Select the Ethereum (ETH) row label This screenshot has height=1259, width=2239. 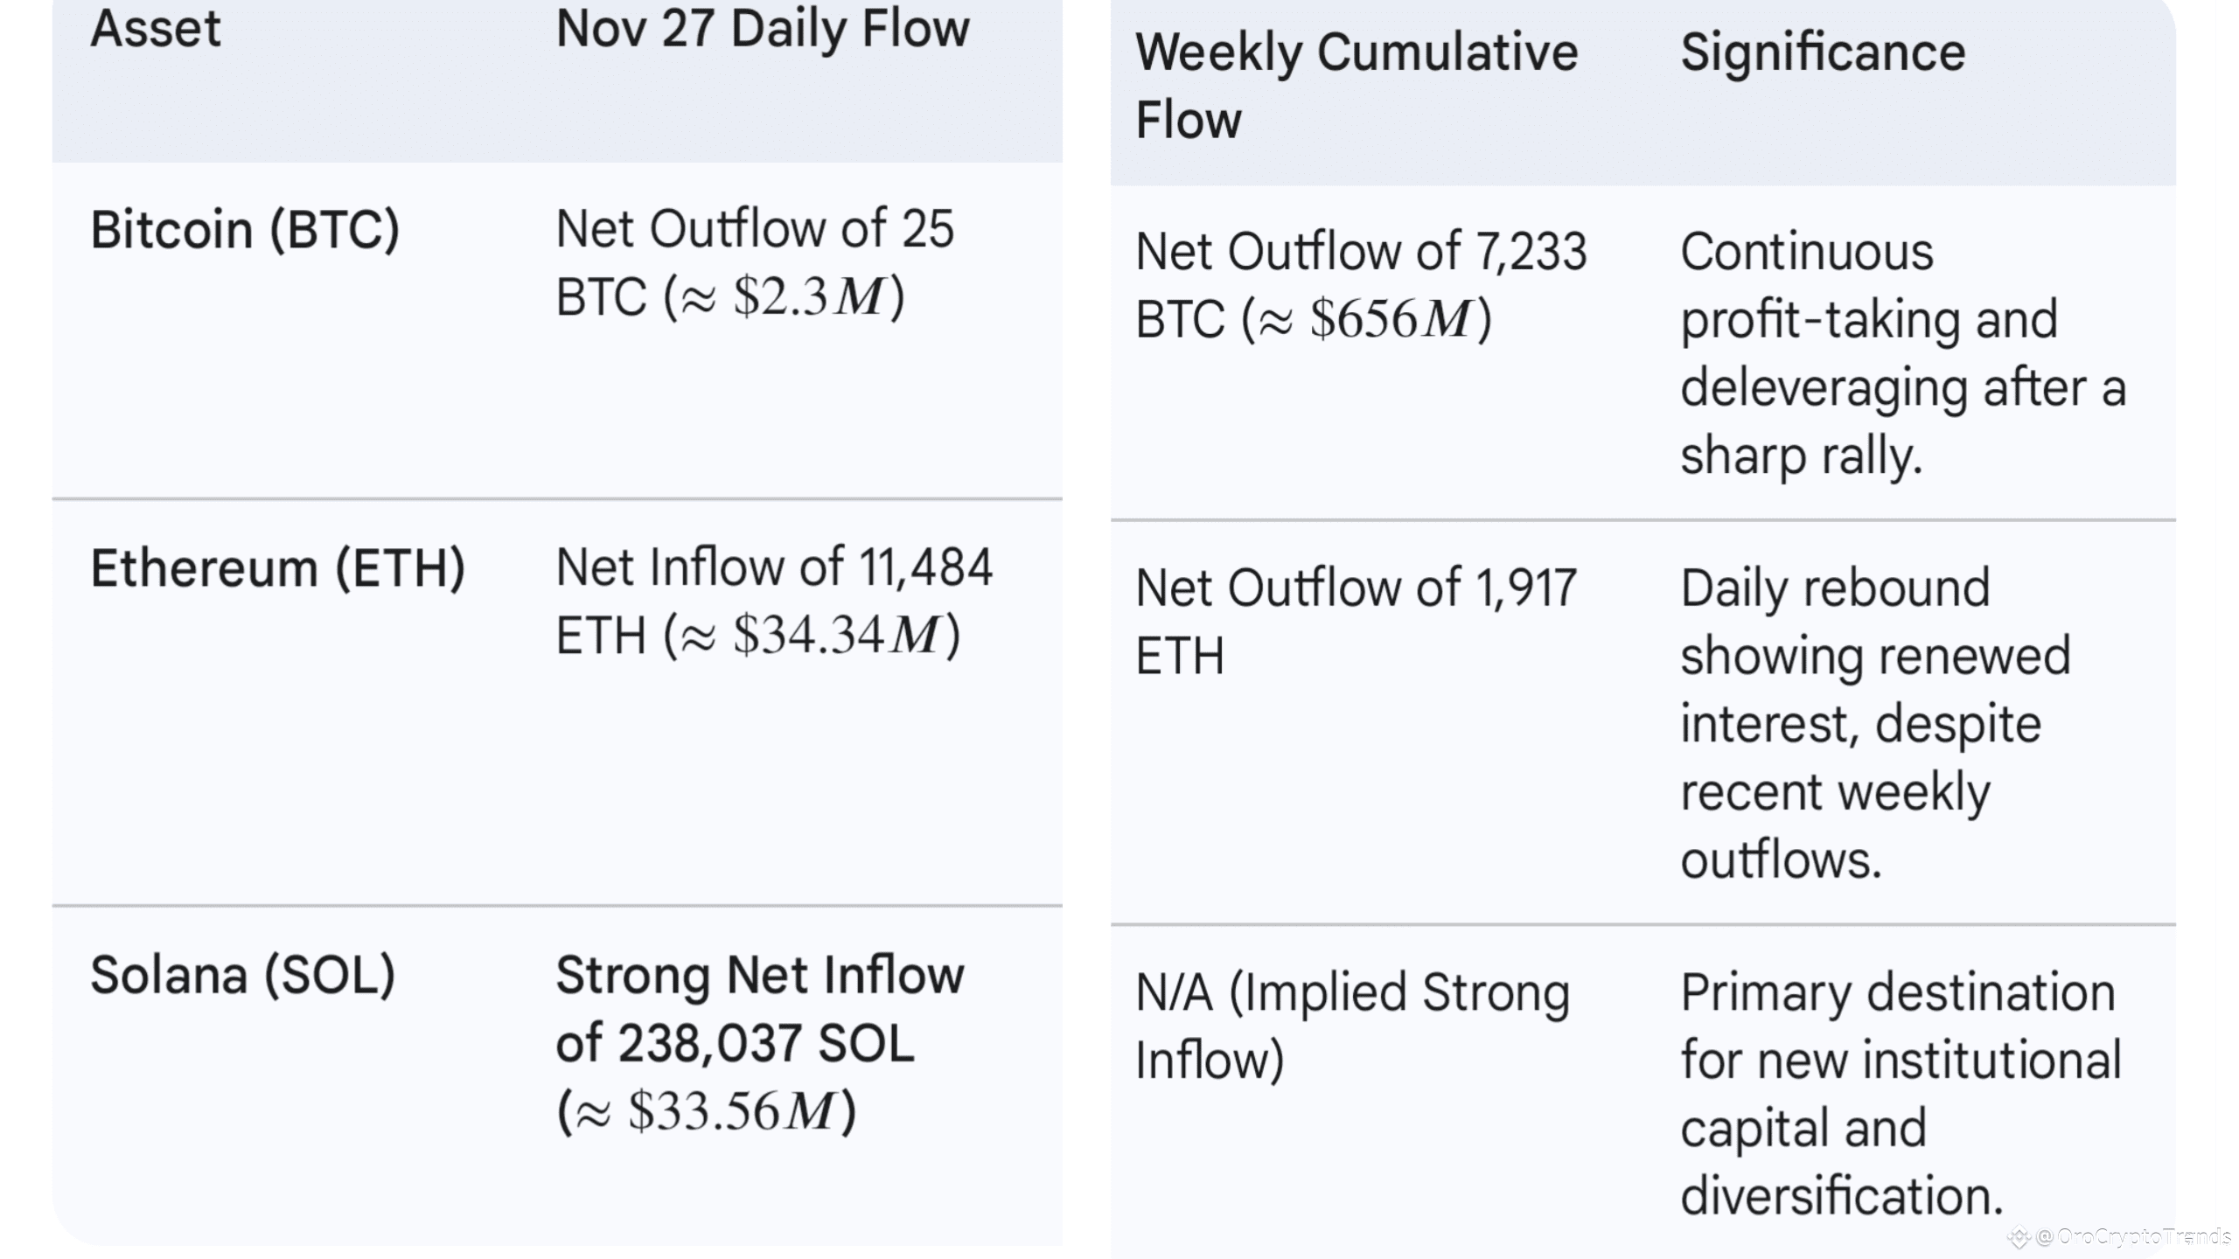click(x=278, y=568)
